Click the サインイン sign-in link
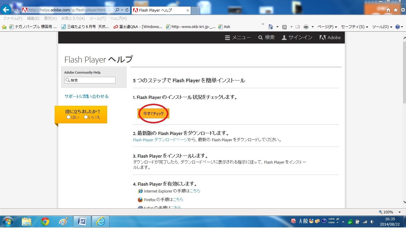 click(x=297, y=38)
